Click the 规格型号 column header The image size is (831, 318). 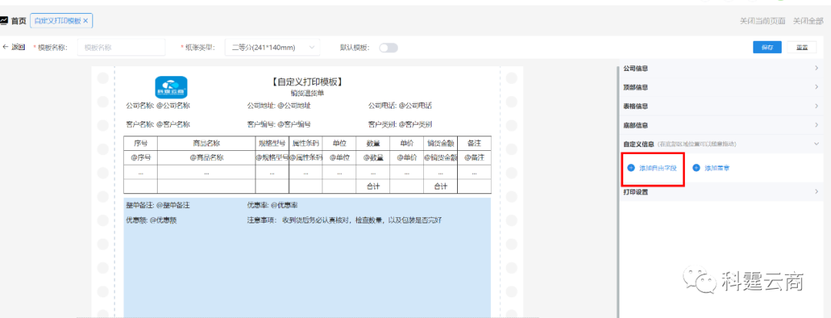point(272,143)
